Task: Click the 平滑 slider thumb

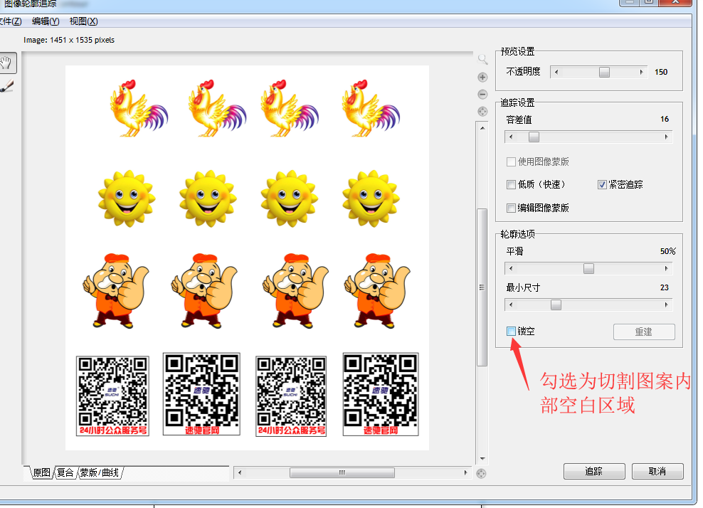Action: pos(588,268)
